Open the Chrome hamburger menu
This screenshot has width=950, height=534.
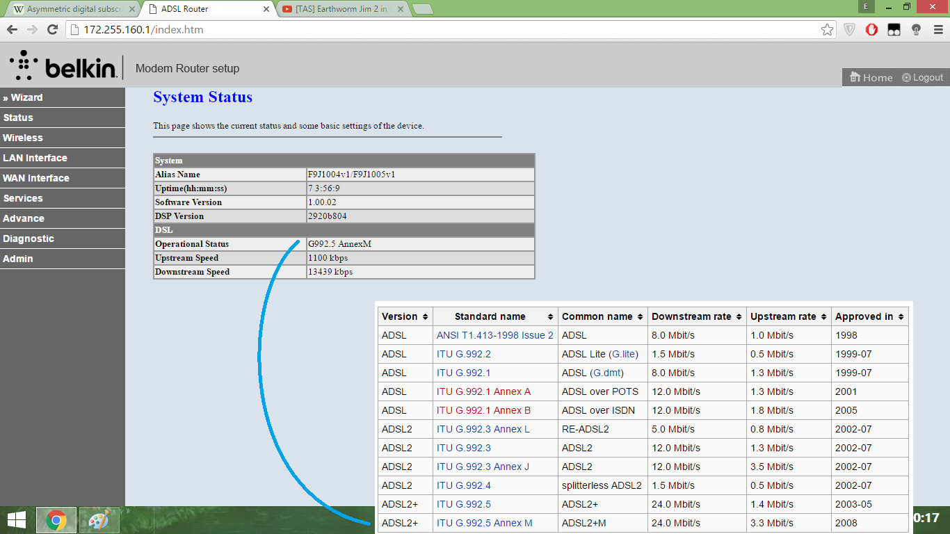point(937,30)
